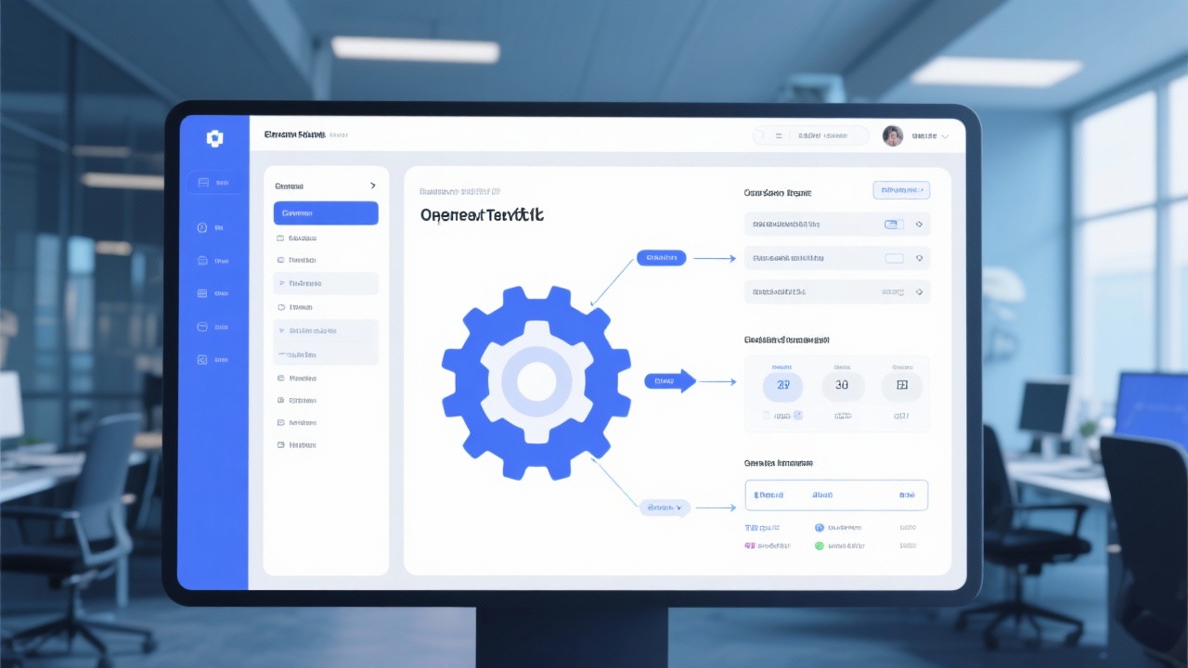This screenshot has width=1188, height=668.
Task: Select the highlighted first item in blue sidebar
Action: (x=214, y=183)
